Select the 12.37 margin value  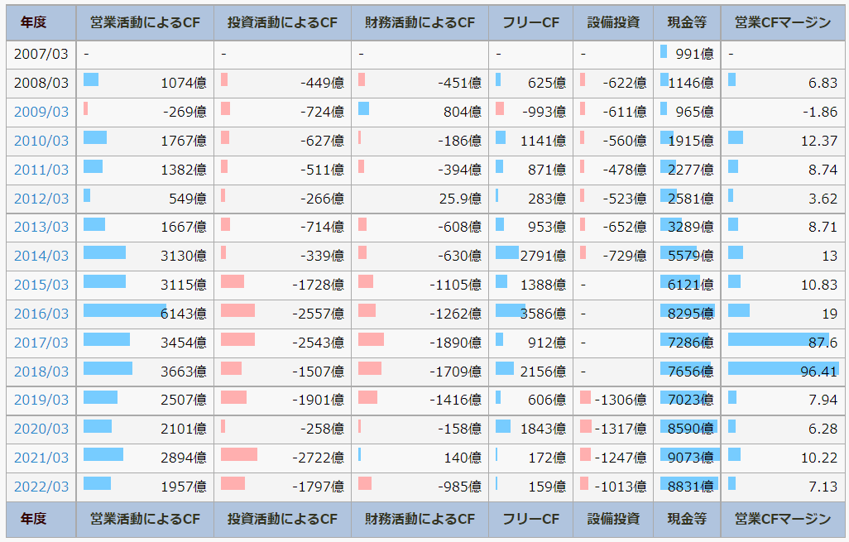pos(819,141)
